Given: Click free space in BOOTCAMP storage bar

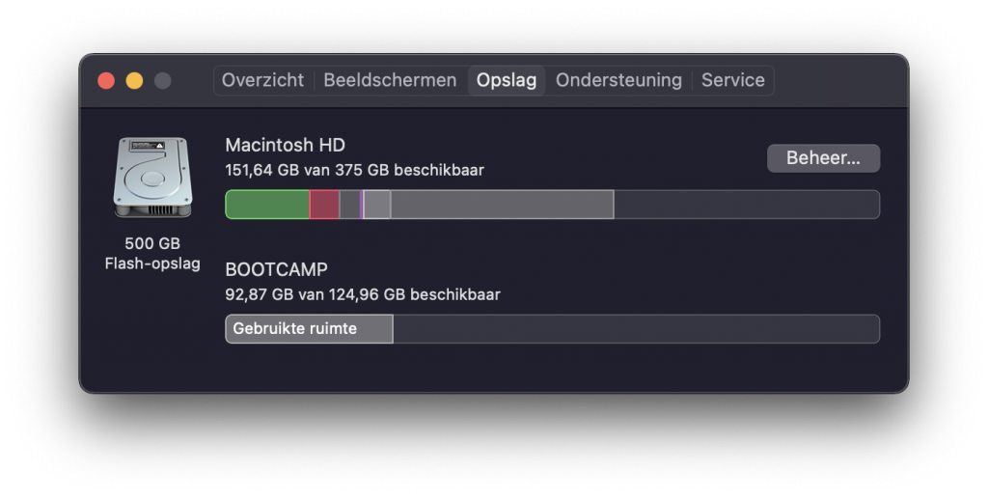Looking at the screenshot, I should click(636, 328).
